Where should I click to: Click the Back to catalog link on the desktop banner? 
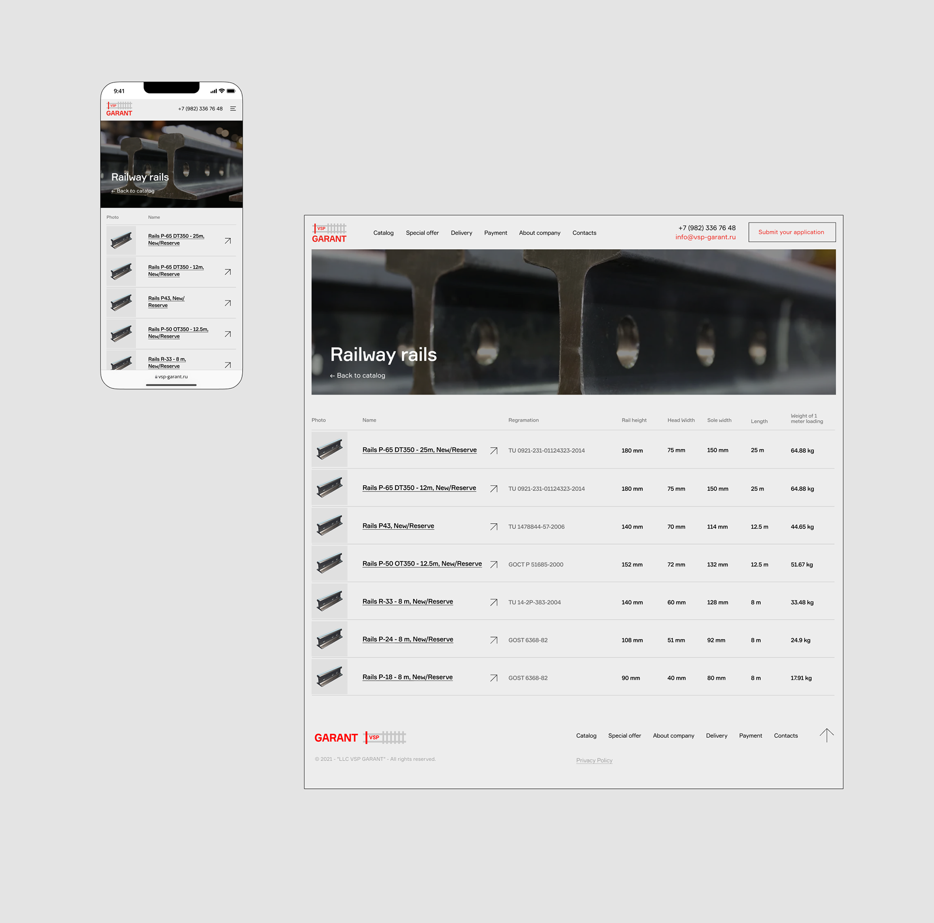tap(358, 375)
